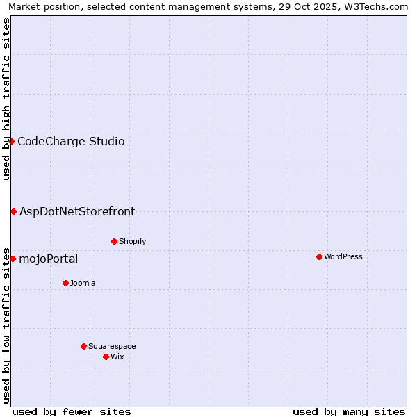
Task: Click the chart title at the top
Action: click(208, 7)
